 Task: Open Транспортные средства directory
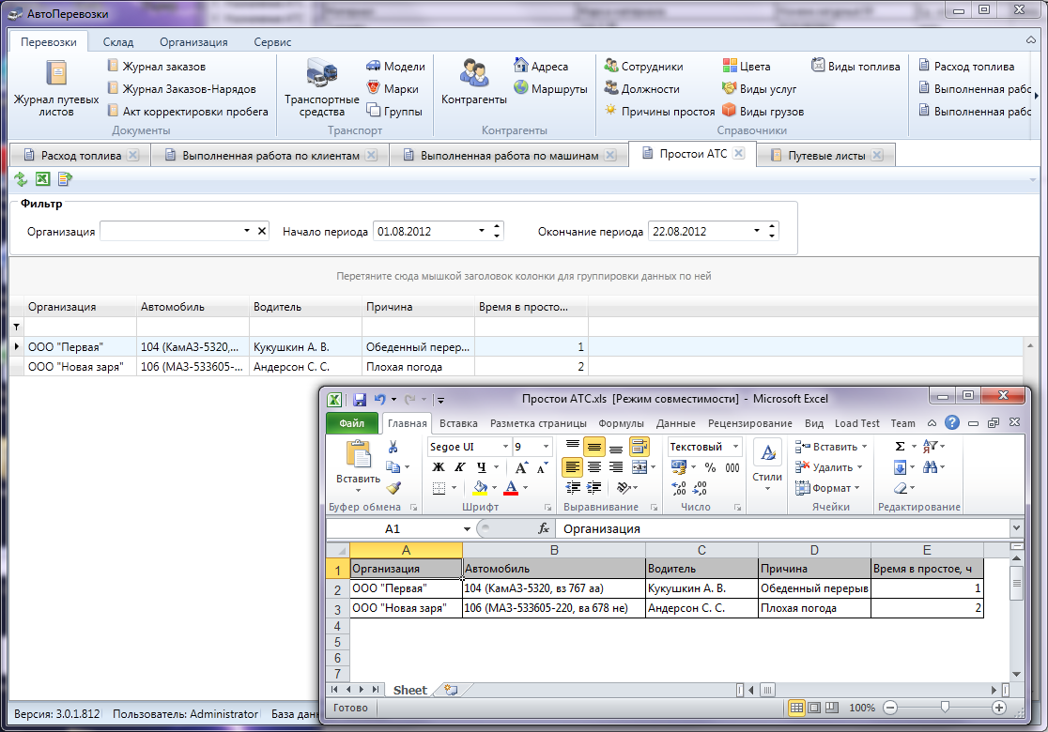click(x=322, y=88)
